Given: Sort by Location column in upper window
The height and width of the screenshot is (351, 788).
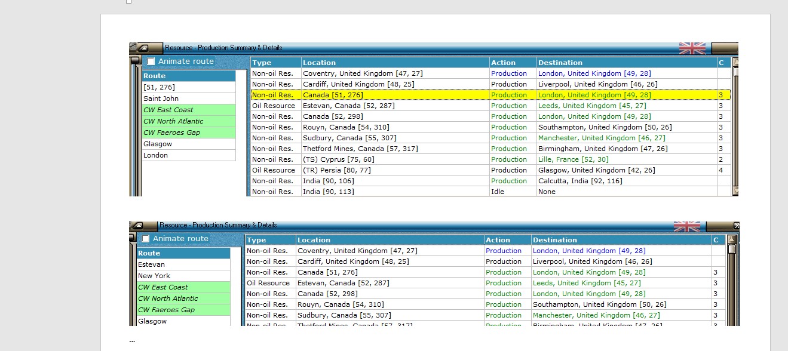Looking at the screenshot, I should coord(395,63).
